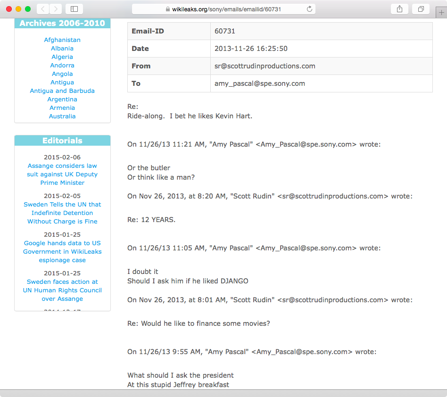Click the date value 2013-11-26 16:25:50

[251, 49]
